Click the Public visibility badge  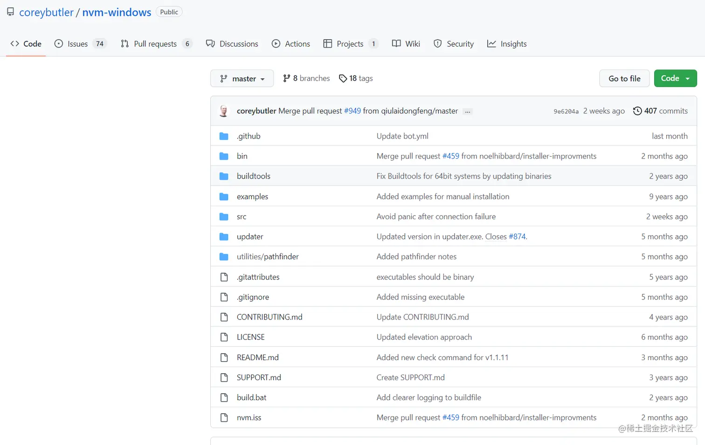[169, 12]
